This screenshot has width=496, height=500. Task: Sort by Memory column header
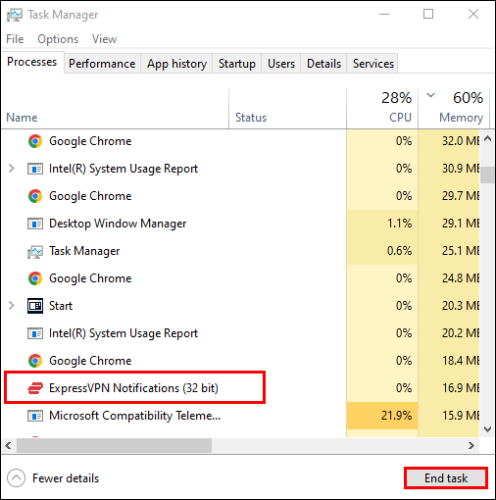pos(454,109)
